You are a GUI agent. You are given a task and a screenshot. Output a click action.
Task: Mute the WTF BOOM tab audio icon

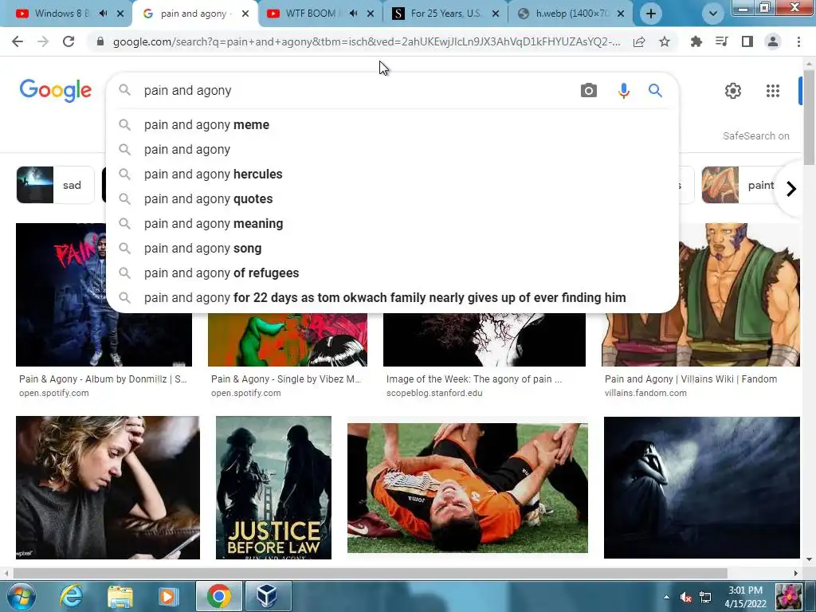pos(353,14)
